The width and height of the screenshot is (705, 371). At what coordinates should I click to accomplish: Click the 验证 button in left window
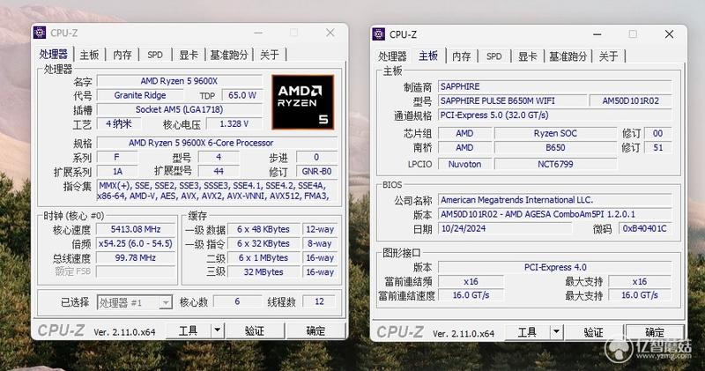point(255,331)
